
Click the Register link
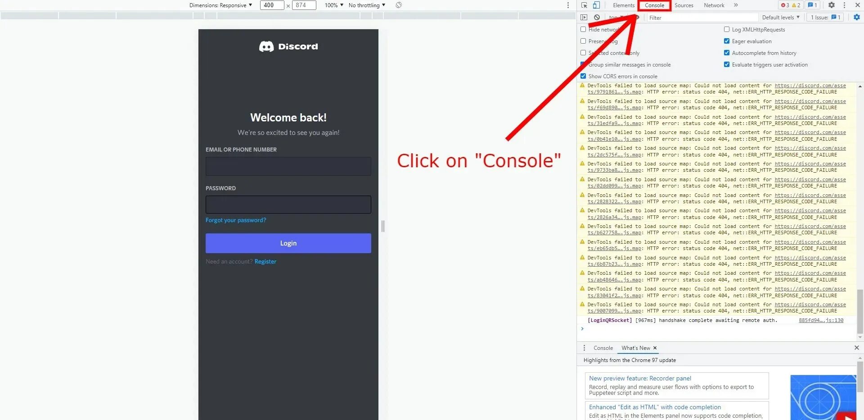pos(265,262)
